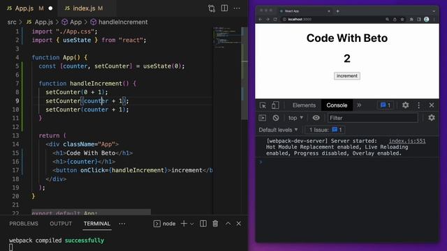Open the browser extensions puzzle icon

tap(411, 20)
